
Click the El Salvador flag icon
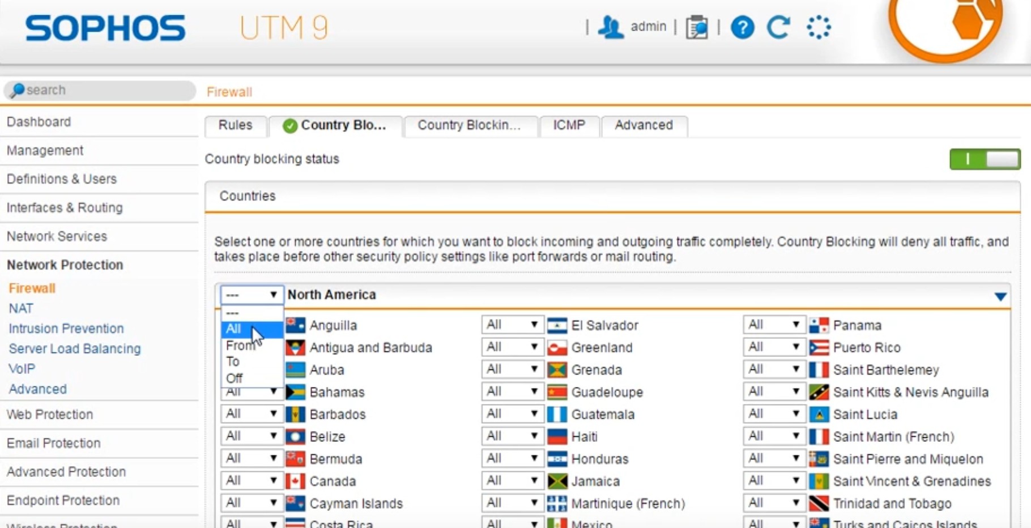[x=557, y=325]
